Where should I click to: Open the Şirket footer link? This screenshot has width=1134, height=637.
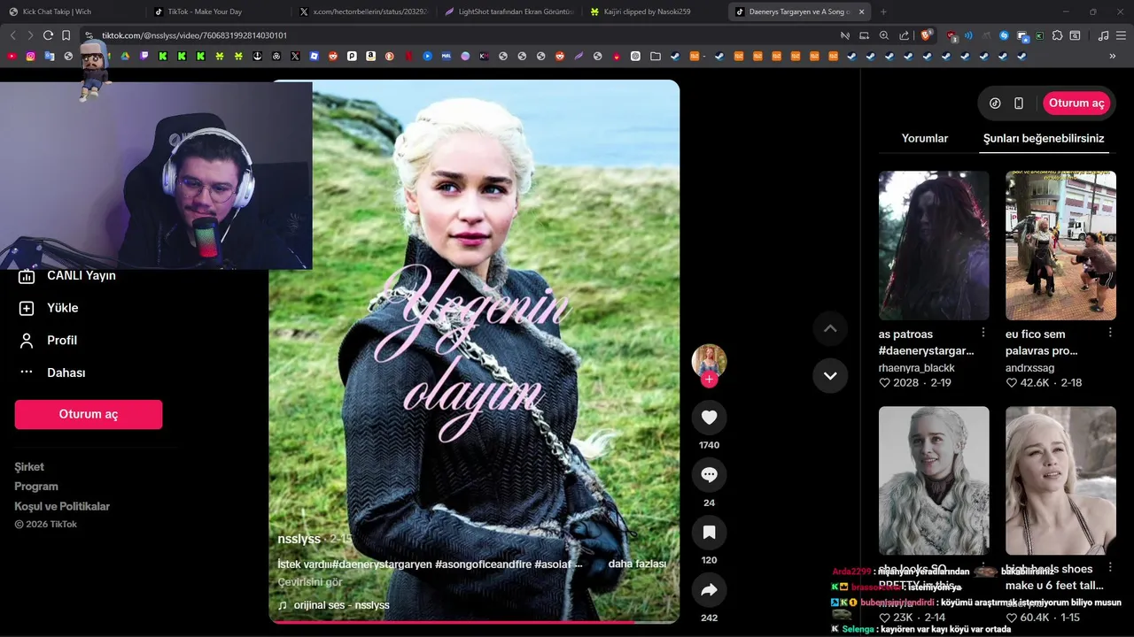[x=29, y=467]
